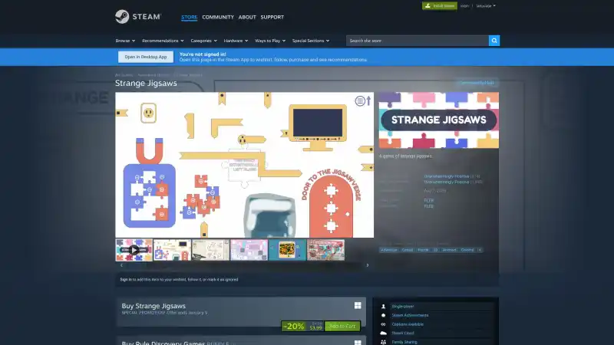Open the language dropdown
The width and height of the screenshot is (614, 345).
coord(486,6)
